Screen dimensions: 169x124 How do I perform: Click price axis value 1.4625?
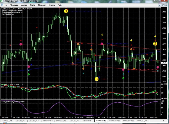[x=164, y=71]
